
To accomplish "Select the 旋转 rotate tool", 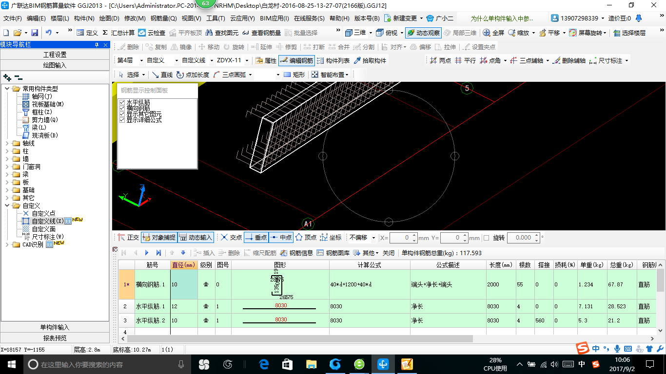I will click(234, 47).
